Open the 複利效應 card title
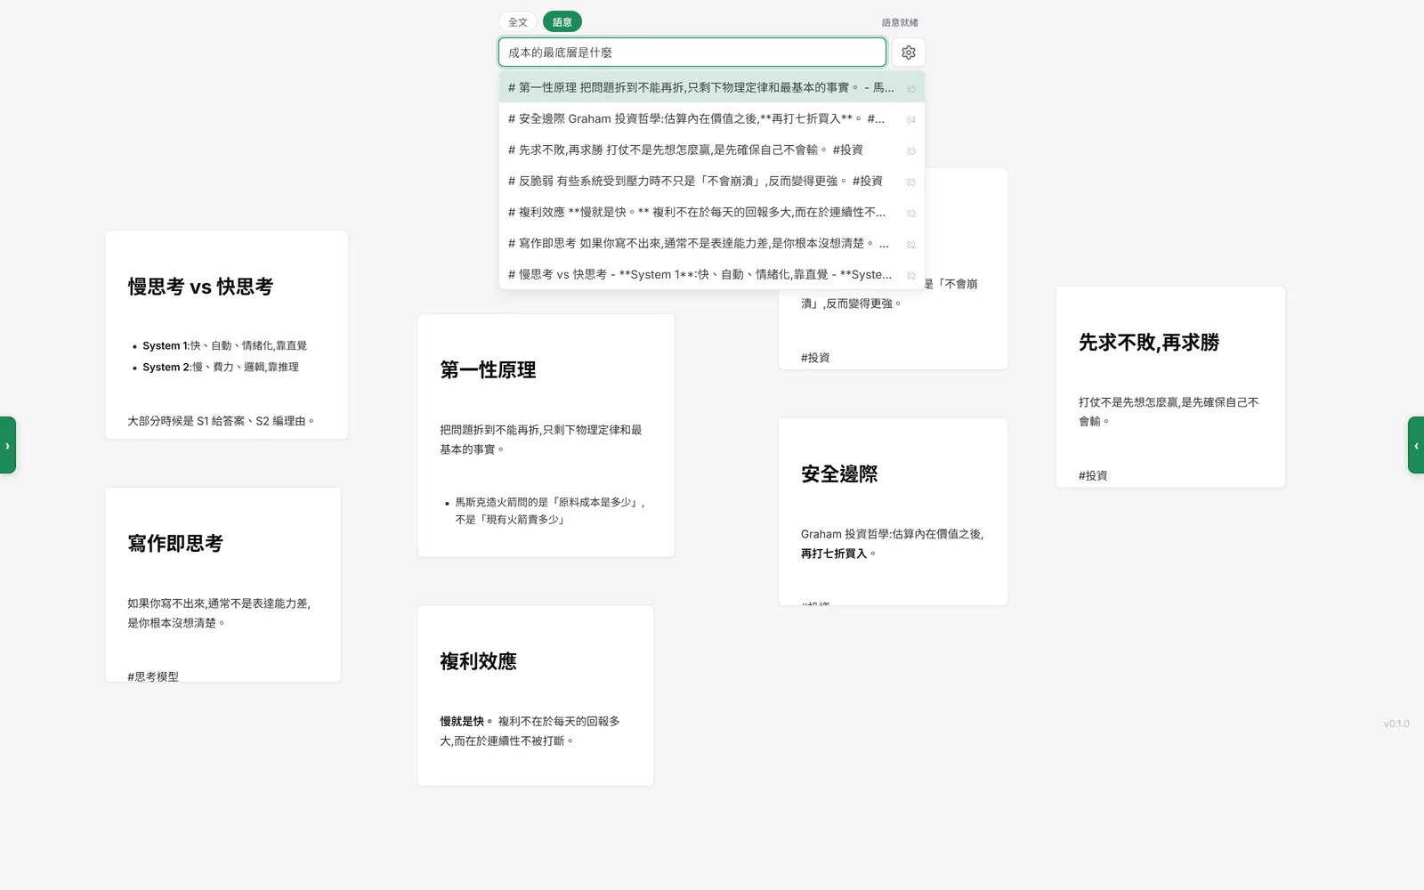Image resolution: width=1424 pixels, height=890 pixels. coord(478,661)
